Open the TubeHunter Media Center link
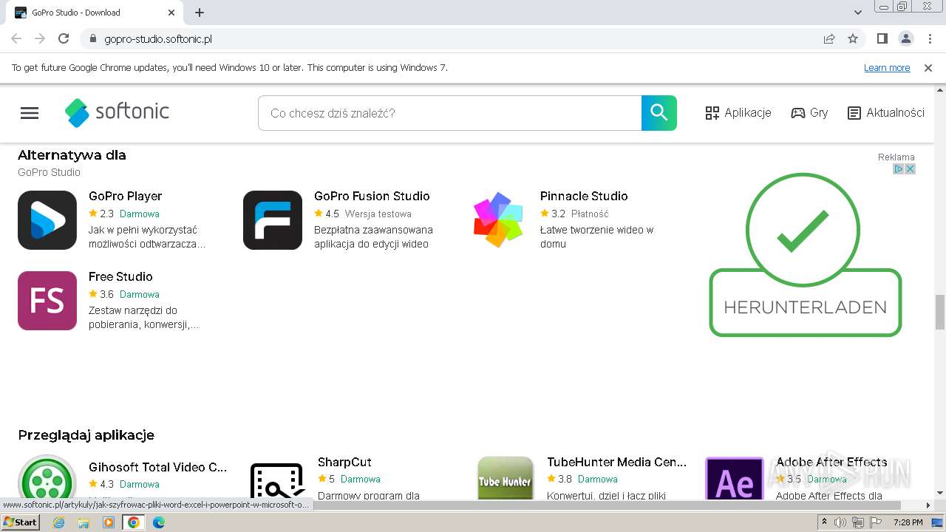Viewport: 946px width, 532px height. 617,462
